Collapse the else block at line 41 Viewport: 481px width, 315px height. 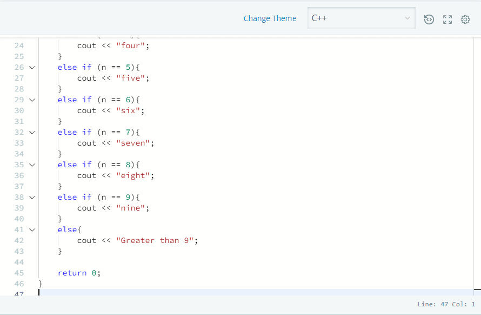click(x=31, y=229)
